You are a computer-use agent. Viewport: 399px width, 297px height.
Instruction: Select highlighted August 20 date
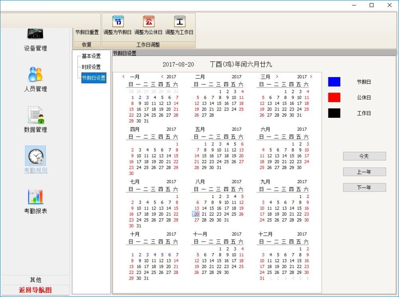click(x=196, y=214)
